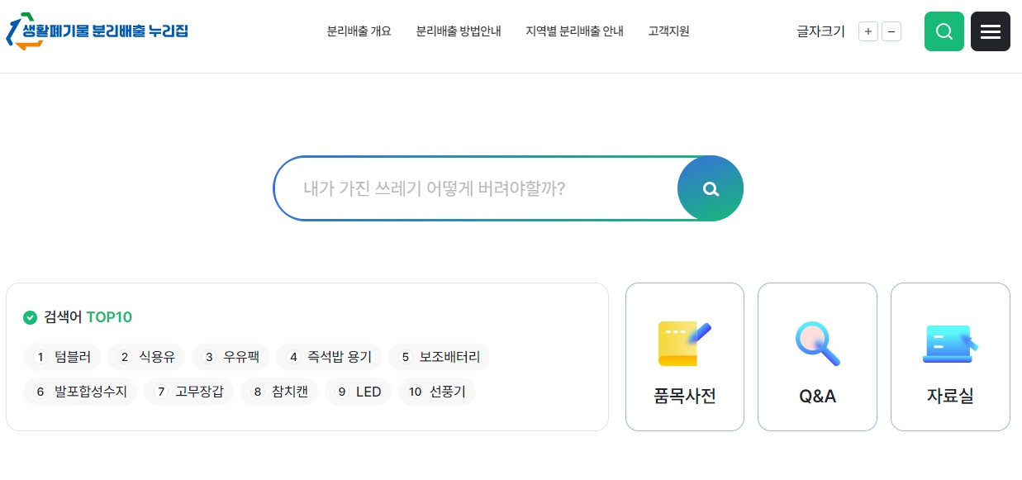Open the hamburger menu button
This screenshot has height=480, width=1022.
click(x=990, y=31)
